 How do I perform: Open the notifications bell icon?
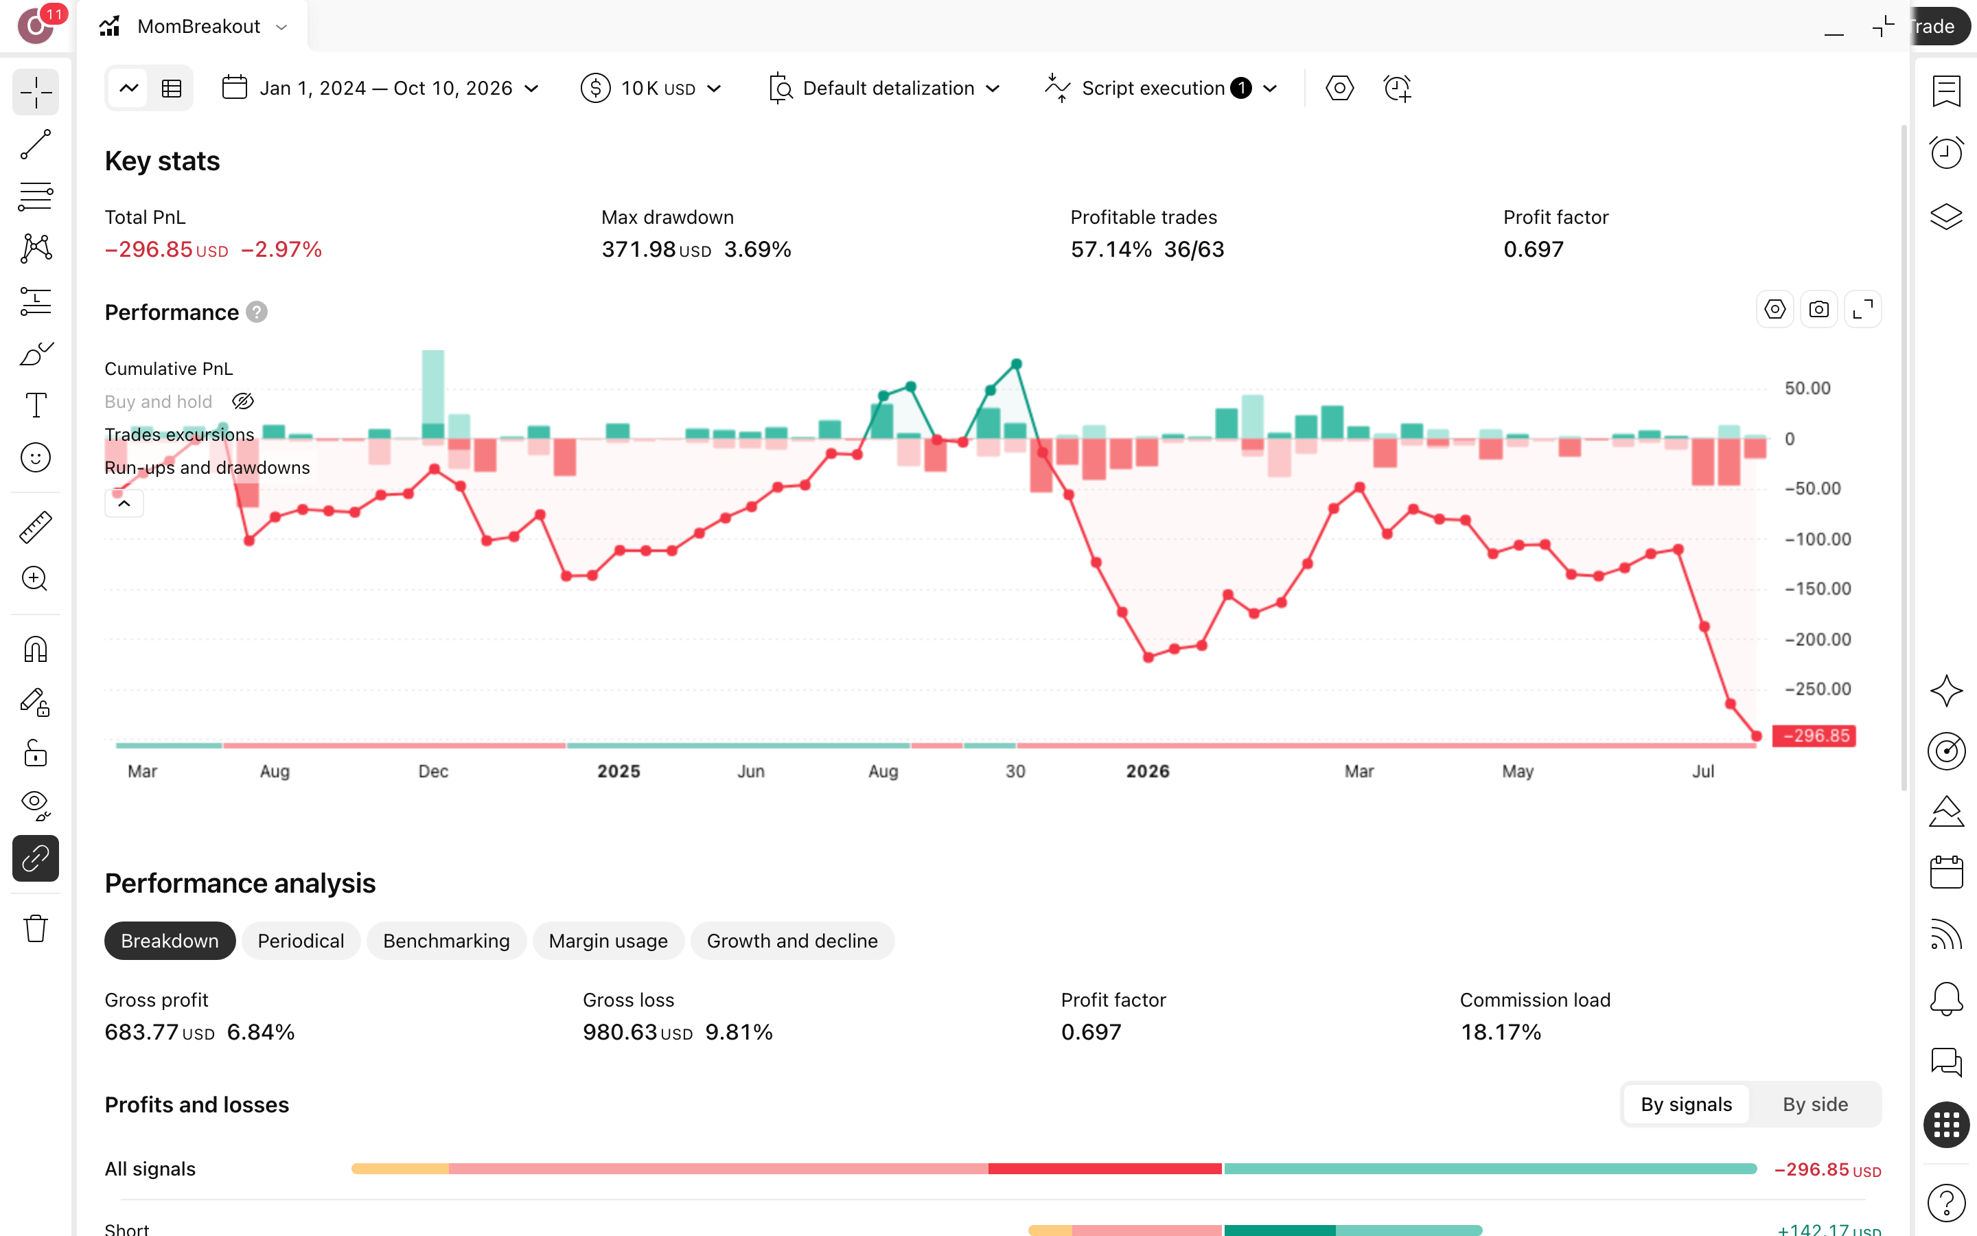[1947, 998]
